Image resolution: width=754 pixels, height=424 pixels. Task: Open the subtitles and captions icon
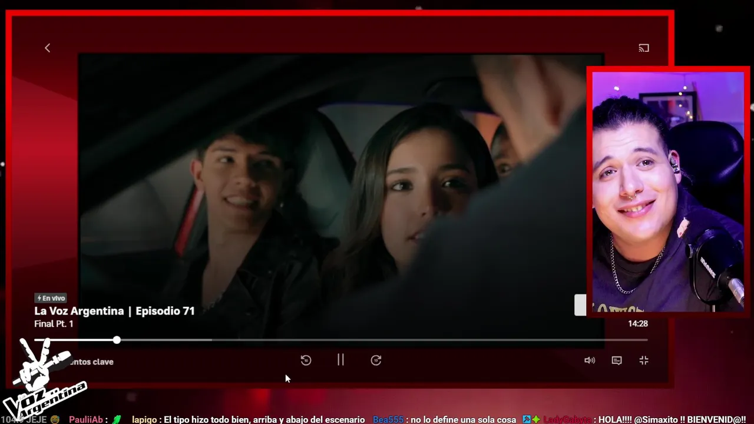pos(617,360)
